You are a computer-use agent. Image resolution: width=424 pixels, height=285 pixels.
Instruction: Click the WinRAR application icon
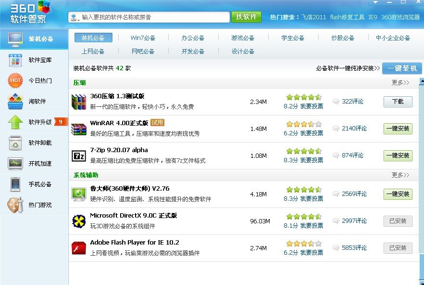tap(78, 129)
